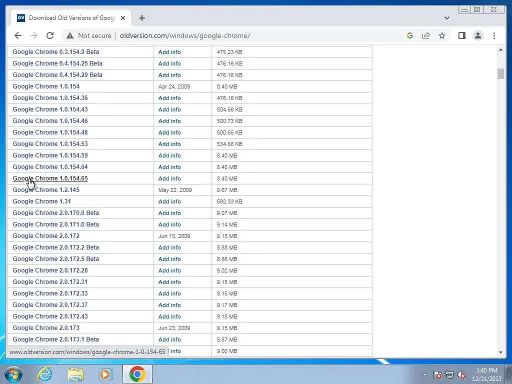The image size is (512, 384).
Task: Click Add info for Chrome 2.0.172.31
Action: click(x=169, y=282)
